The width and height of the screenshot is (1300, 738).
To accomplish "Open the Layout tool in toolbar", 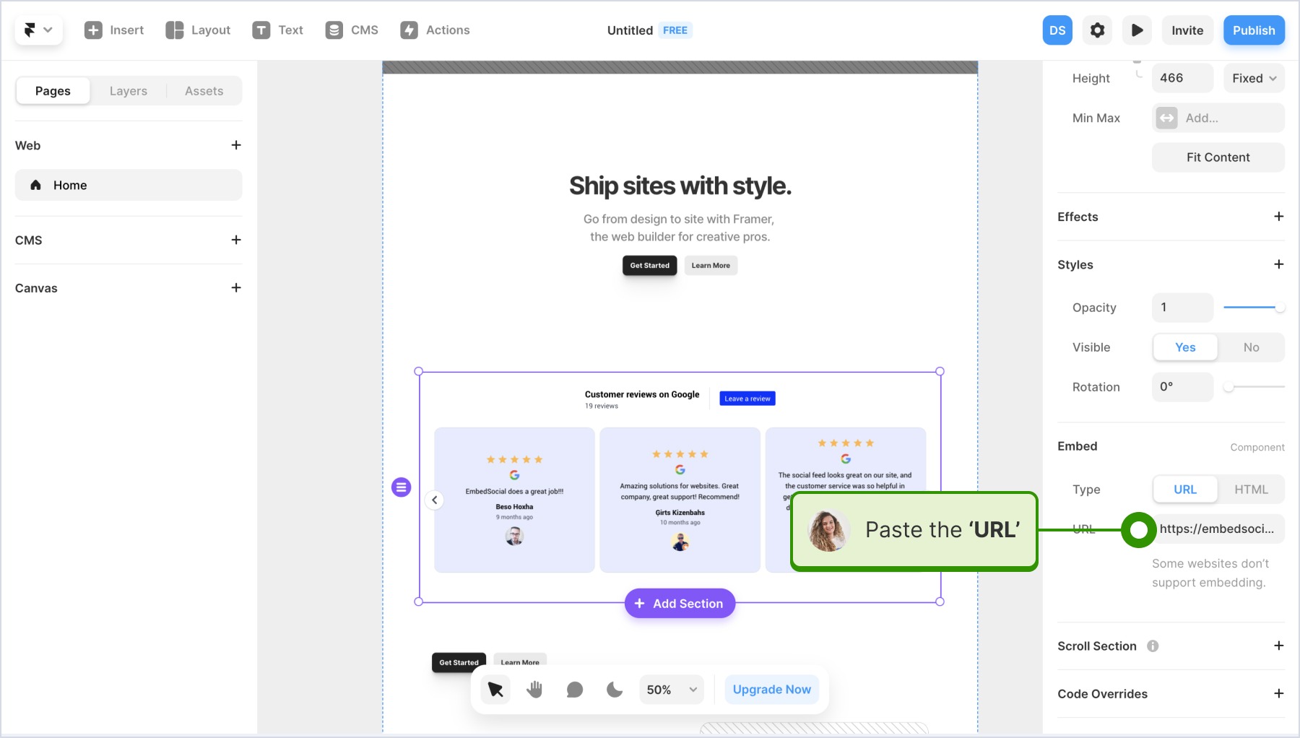I will point(198,30).
